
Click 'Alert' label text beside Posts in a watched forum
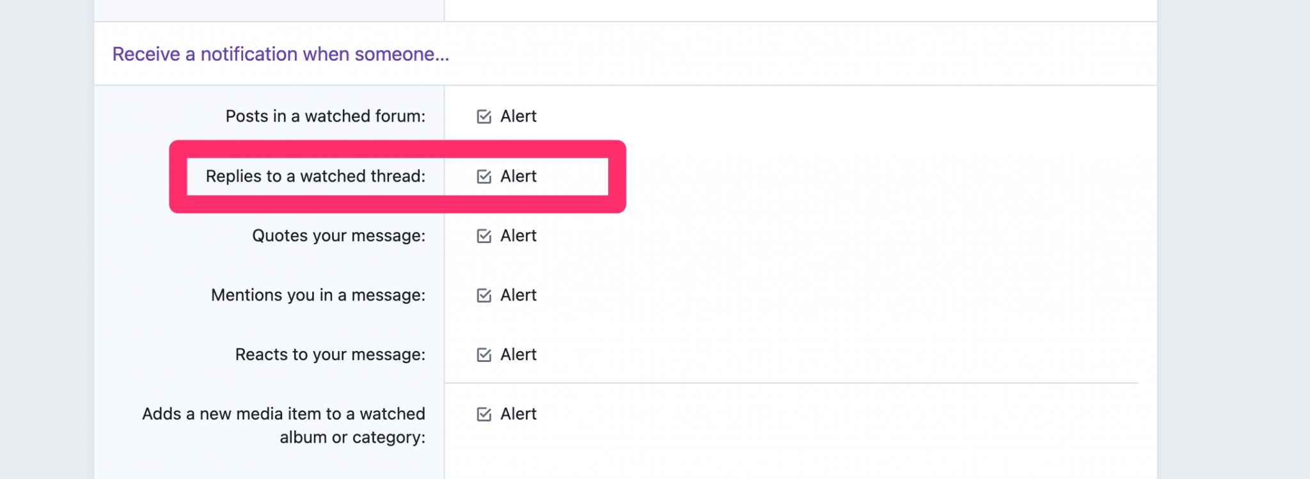tap(518, 116)
